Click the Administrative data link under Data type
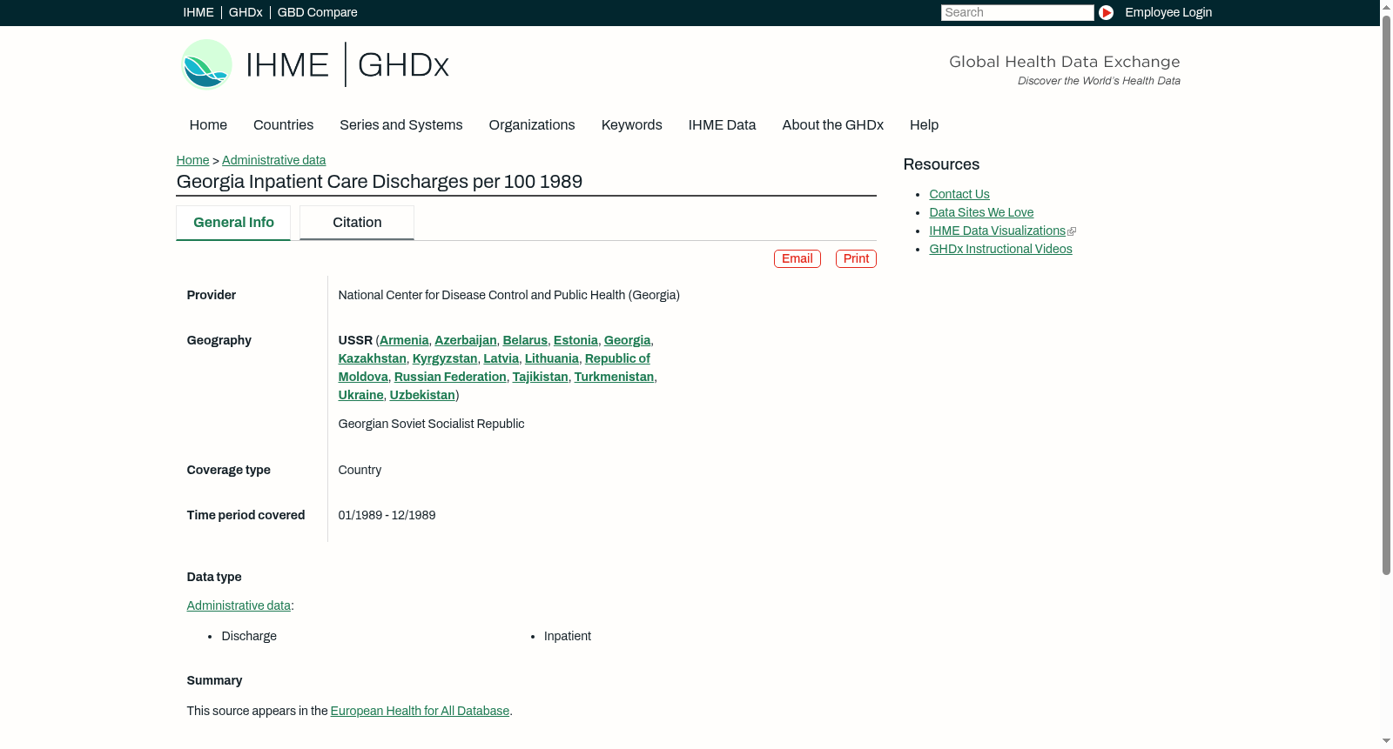This screenshot has width=1393, height=749. click(x=239, y=606)
